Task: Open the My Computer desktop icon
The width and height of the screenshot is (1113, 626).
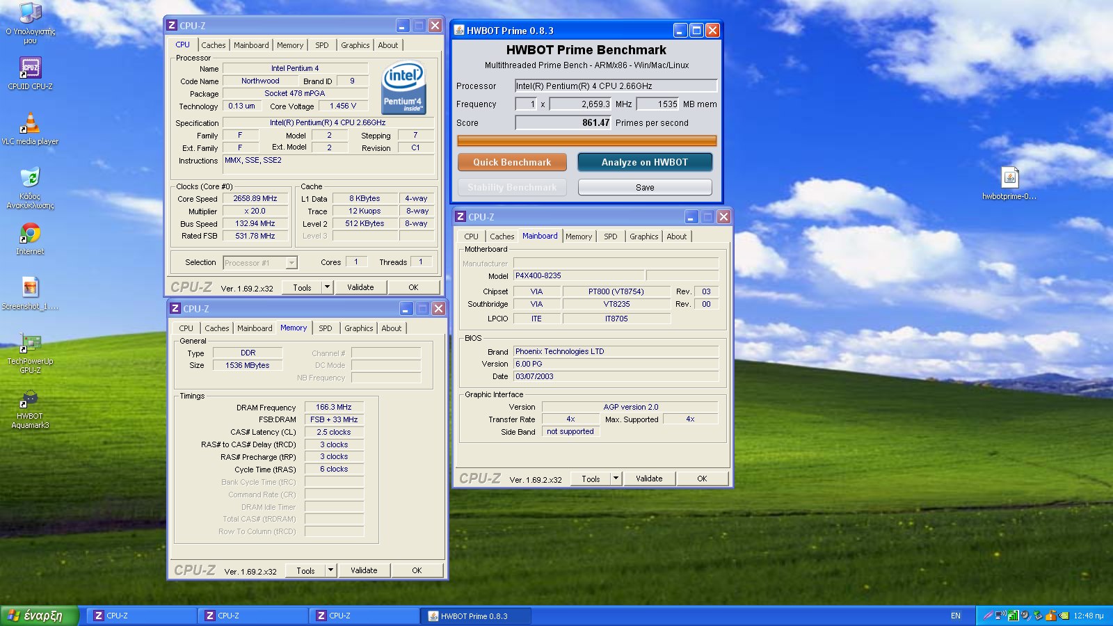Action: (31, 14)
